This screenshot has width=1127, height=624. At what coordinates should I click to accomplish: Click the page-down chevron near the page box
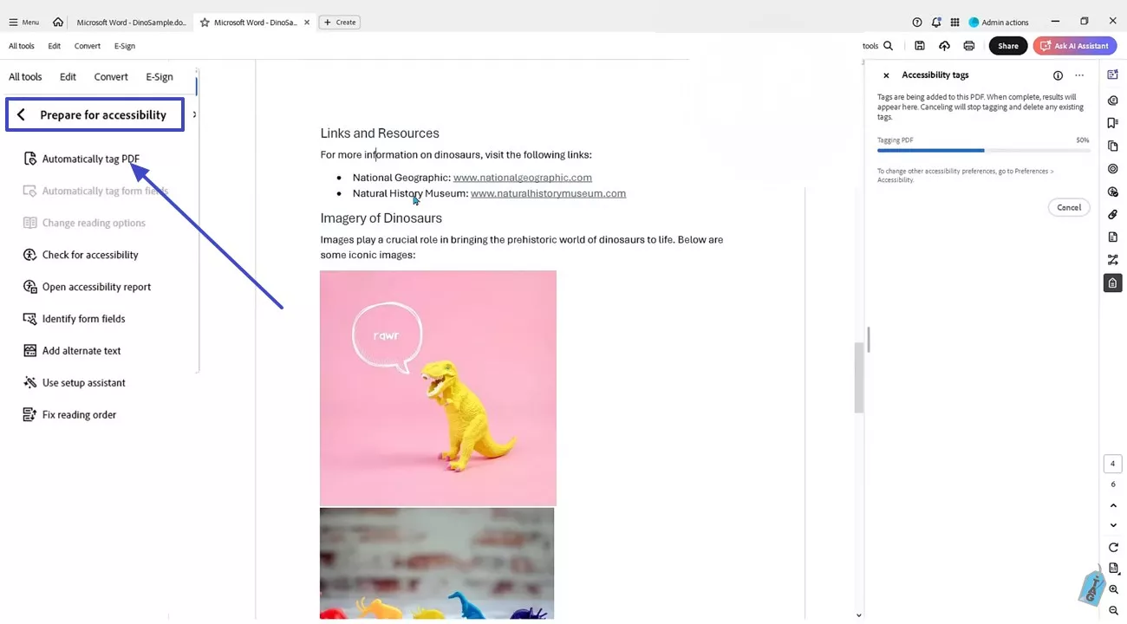point(1112,524)
